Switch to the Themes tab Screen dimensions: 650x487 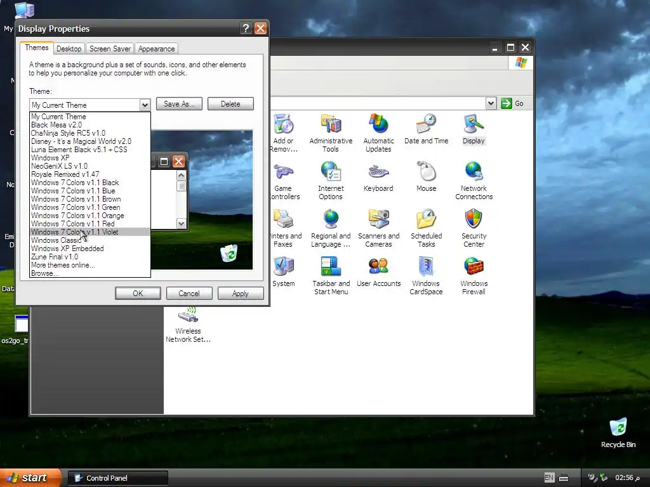[36, 48]
